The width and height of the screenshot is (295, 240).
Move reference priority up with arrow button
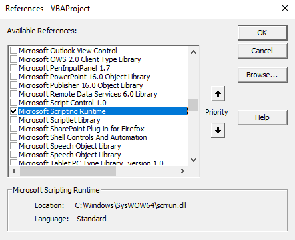[x=218, y=93]
